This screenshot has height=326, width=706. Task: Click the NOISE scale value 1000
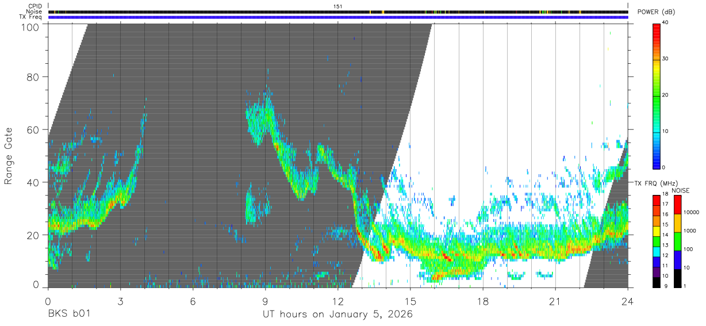690,231
